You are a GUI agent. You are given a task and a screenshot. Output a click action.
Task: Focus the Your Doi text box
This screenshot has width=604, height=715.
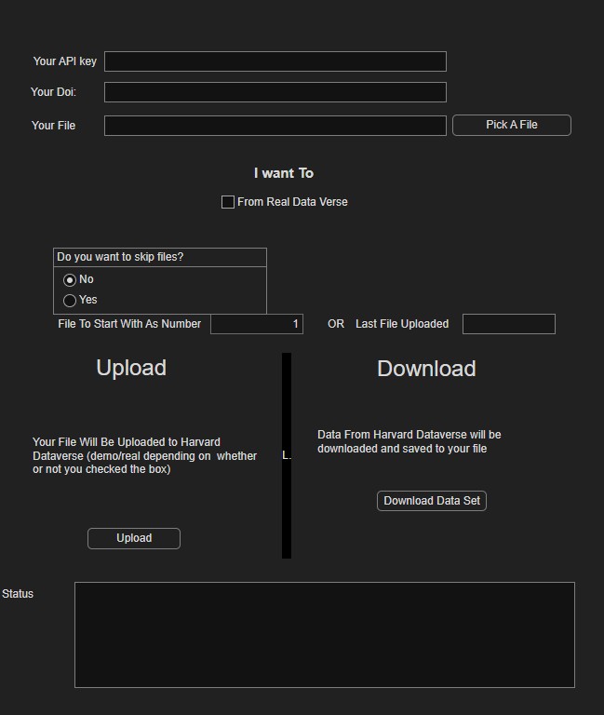tap(275, 92)
